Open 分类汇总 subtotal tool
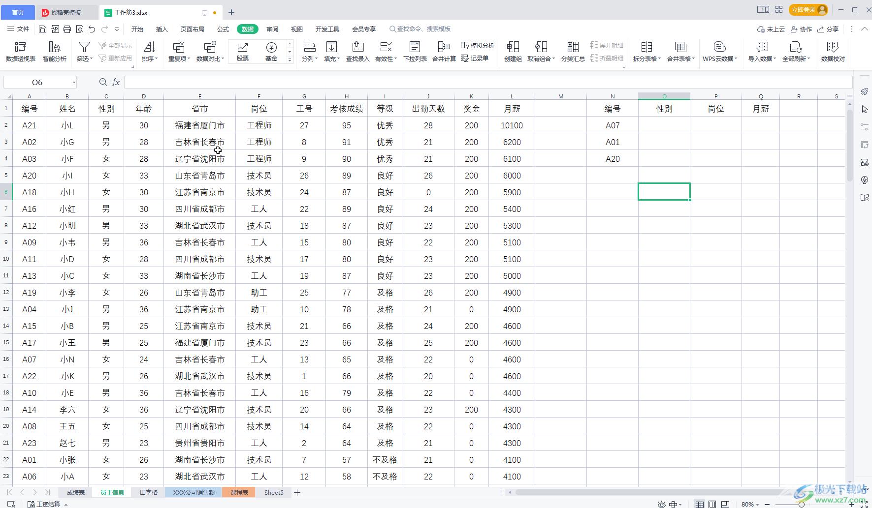The height and width of the screenshot is (508, 872). pyautogui.click(x=573, y=51)
